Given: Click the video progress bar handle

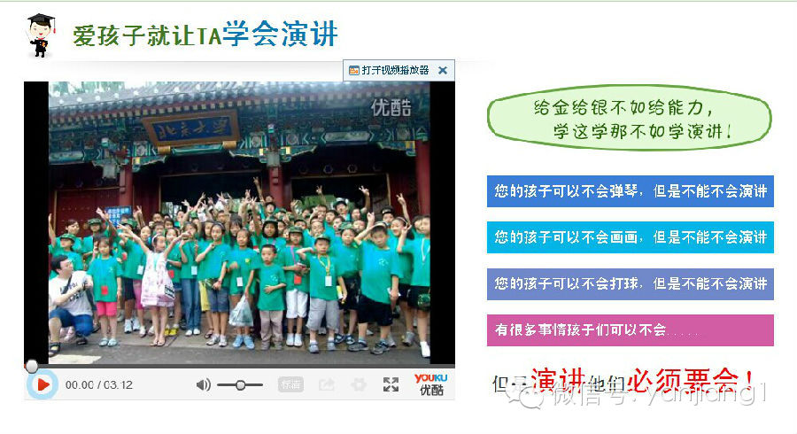Looking at the screenshot, I should [x=32, y=366].
